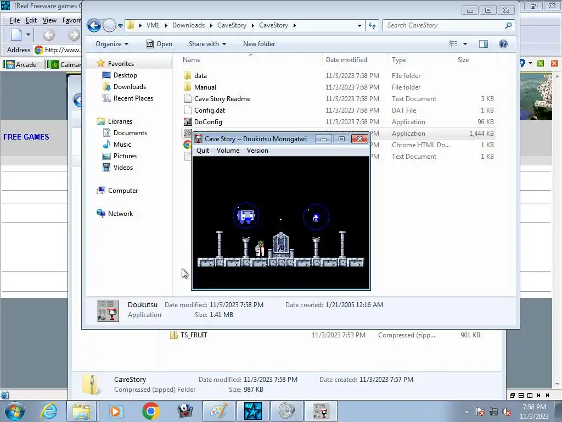Click the Action Center flag tray icon
The width and height of the screenshot is (562, 422).
pos(480,412)
